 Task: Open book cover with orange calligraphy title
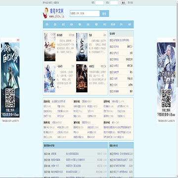click(x=50, y=47)
